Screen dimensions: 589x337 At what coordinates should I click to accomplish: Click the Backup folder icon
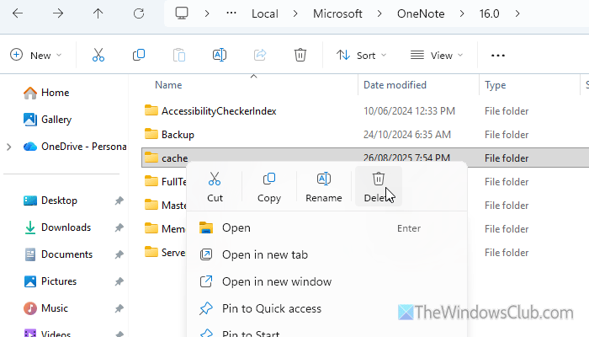(x=151, y=134)
